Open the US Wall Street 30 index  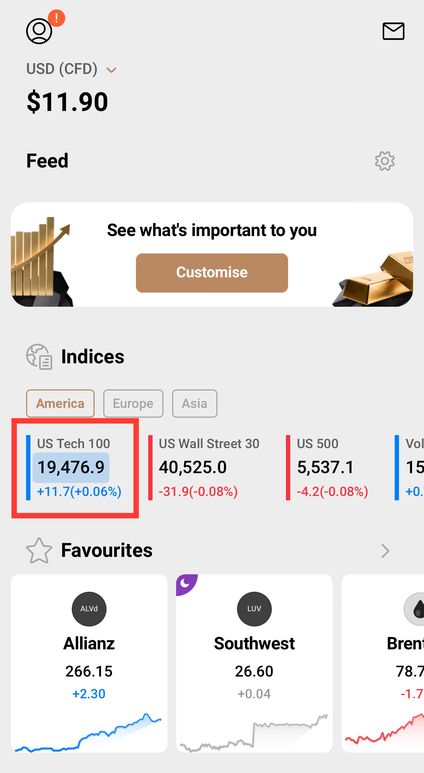point(209,467)
